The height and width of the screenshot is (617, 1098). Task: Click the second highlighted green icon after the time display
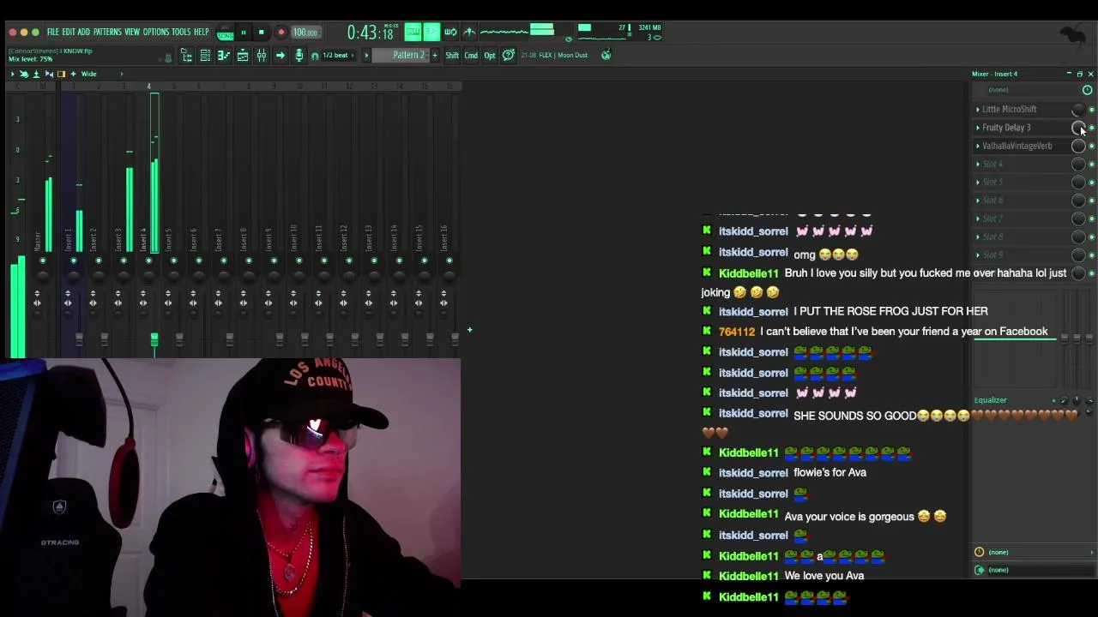pos(431,33)
